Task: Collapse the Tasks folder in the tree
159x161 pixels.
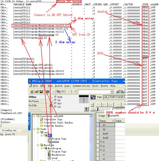Action: (x=34, y=129)
